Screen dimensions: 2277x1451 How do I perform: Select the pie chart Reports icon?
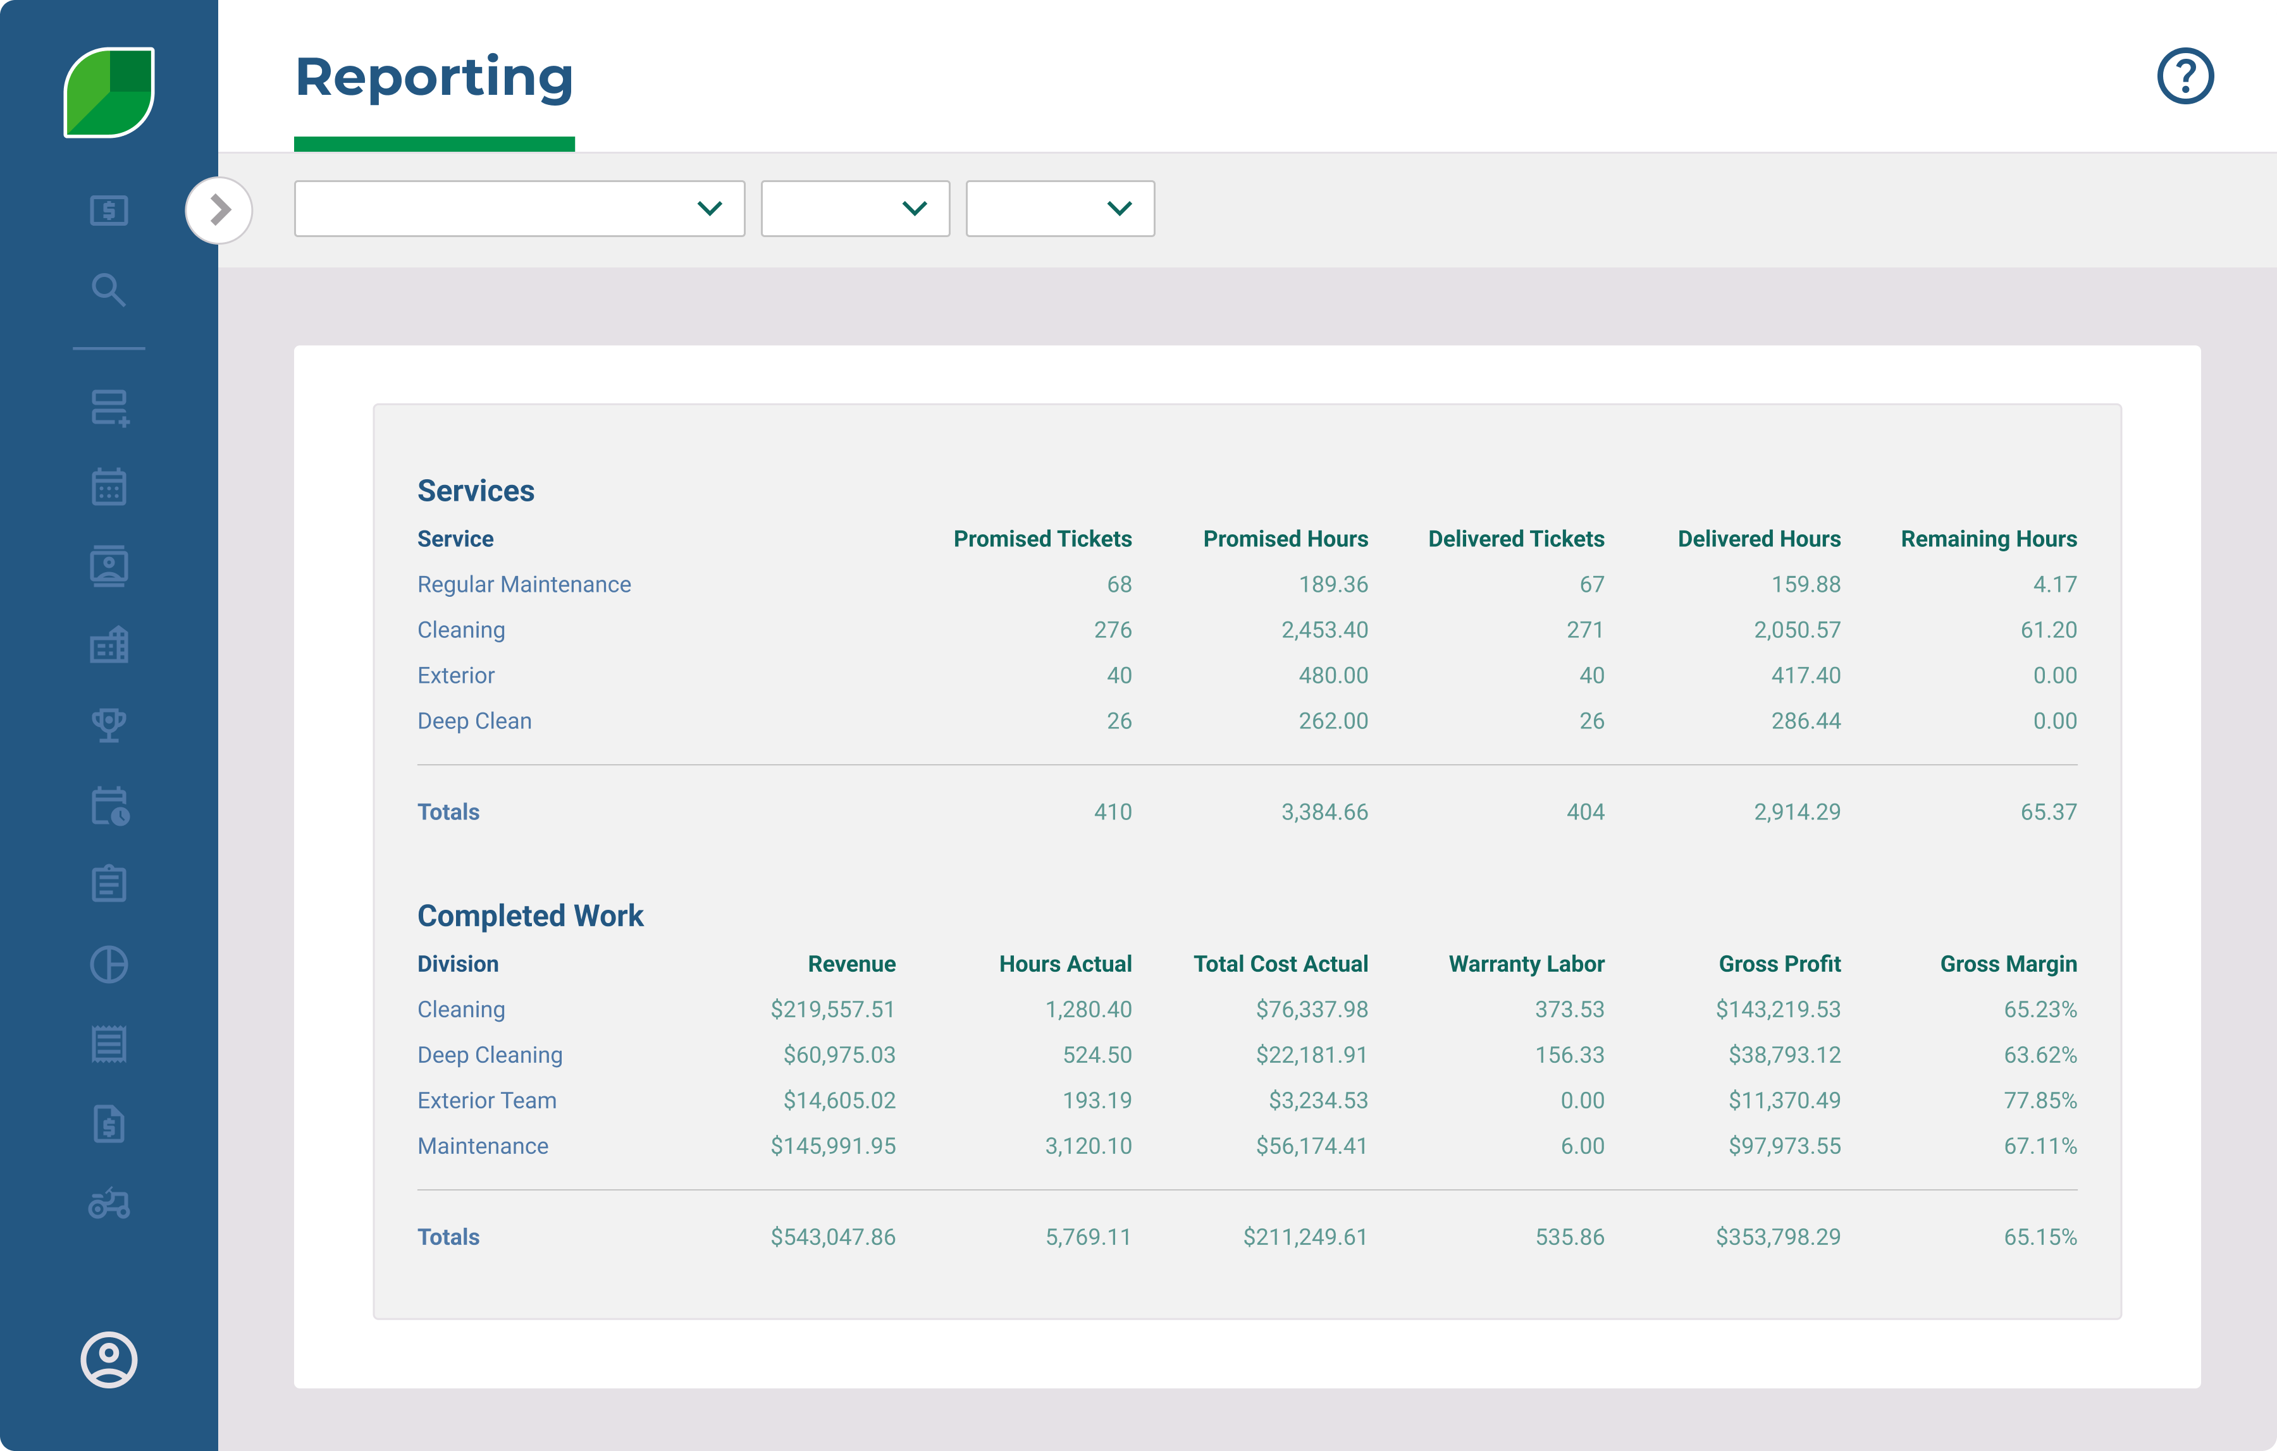click(x=108, y=964)
